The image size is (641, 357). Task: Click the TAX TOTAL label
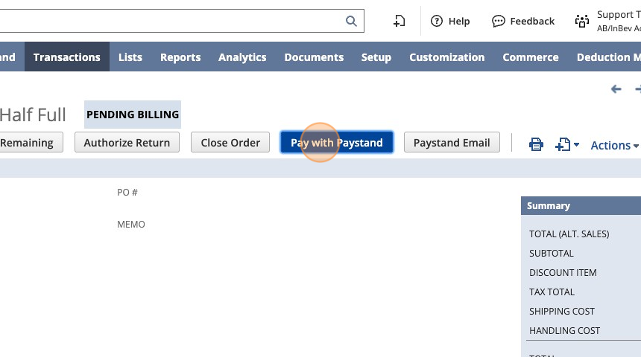pos(552,292)
